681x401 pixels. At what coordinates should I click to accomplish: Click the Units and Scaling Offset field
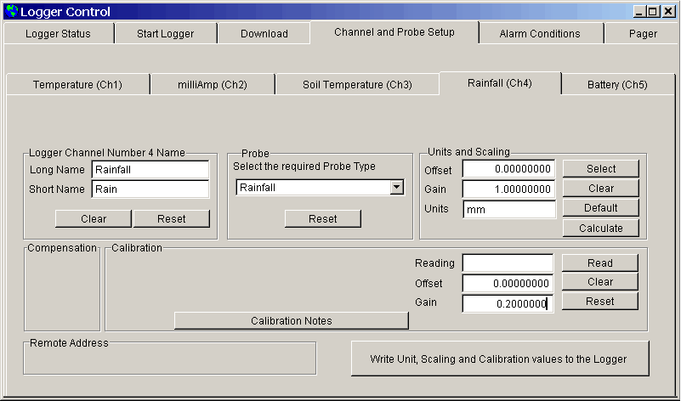click(508, 169)
